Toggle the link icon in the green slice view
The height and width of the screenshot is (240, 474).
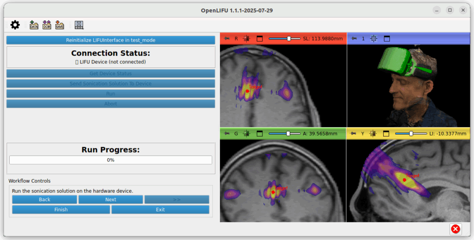coord(247,134)
